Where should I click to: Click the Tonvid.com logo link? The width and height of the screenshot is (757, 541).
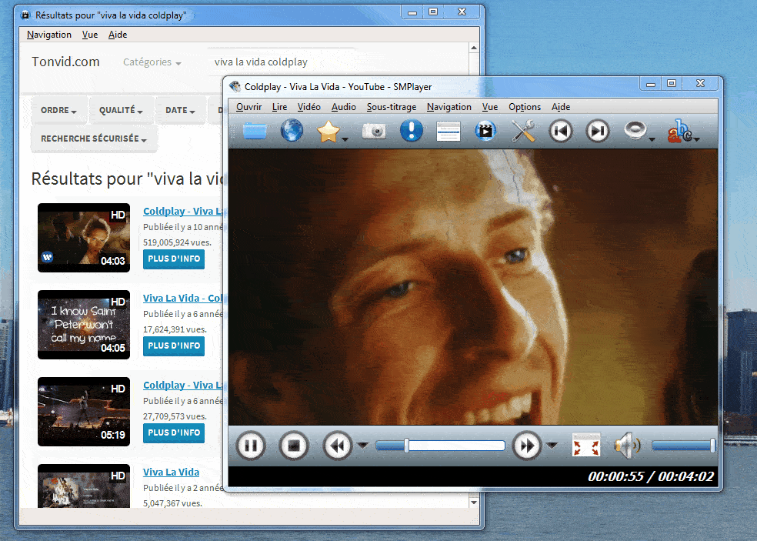coord(65,62)
